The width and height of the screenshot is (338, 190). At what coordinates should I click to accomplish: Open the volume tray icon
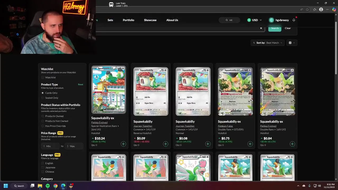click(320, 186)
